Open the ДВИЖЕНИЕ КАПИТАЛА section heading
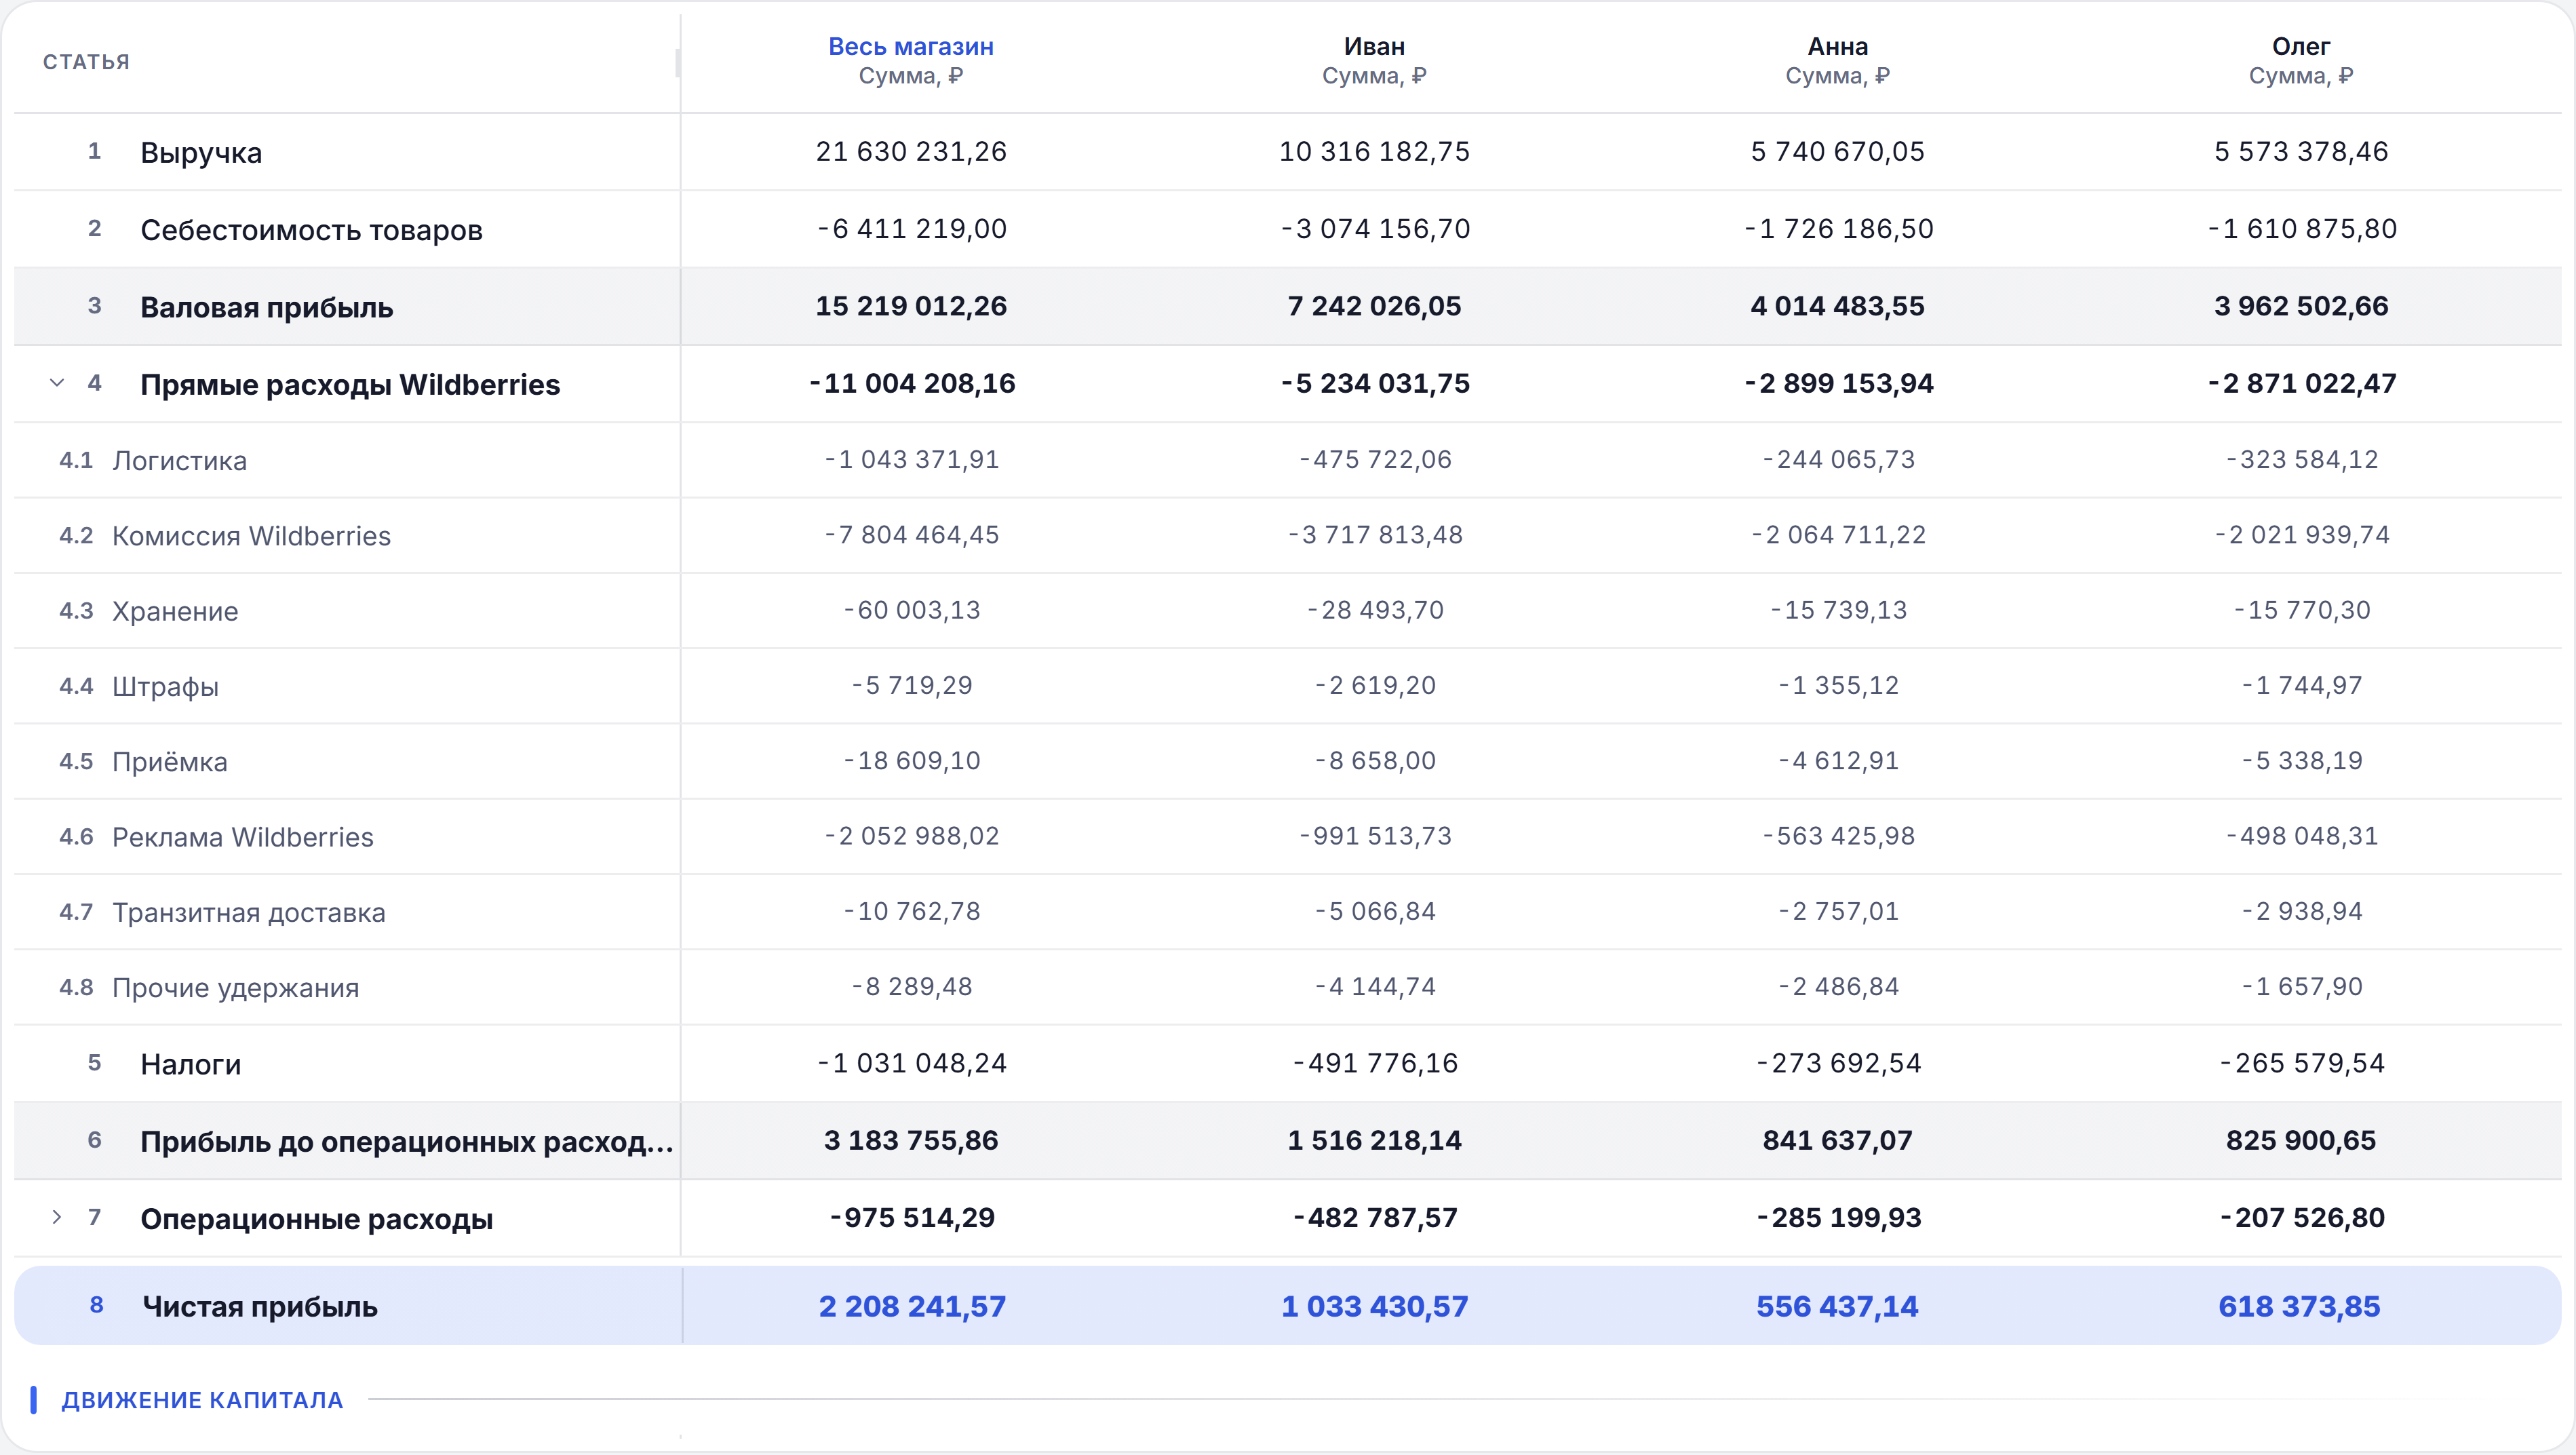The width and height of the screenshot is (2576, 1455). (202, 1400)
